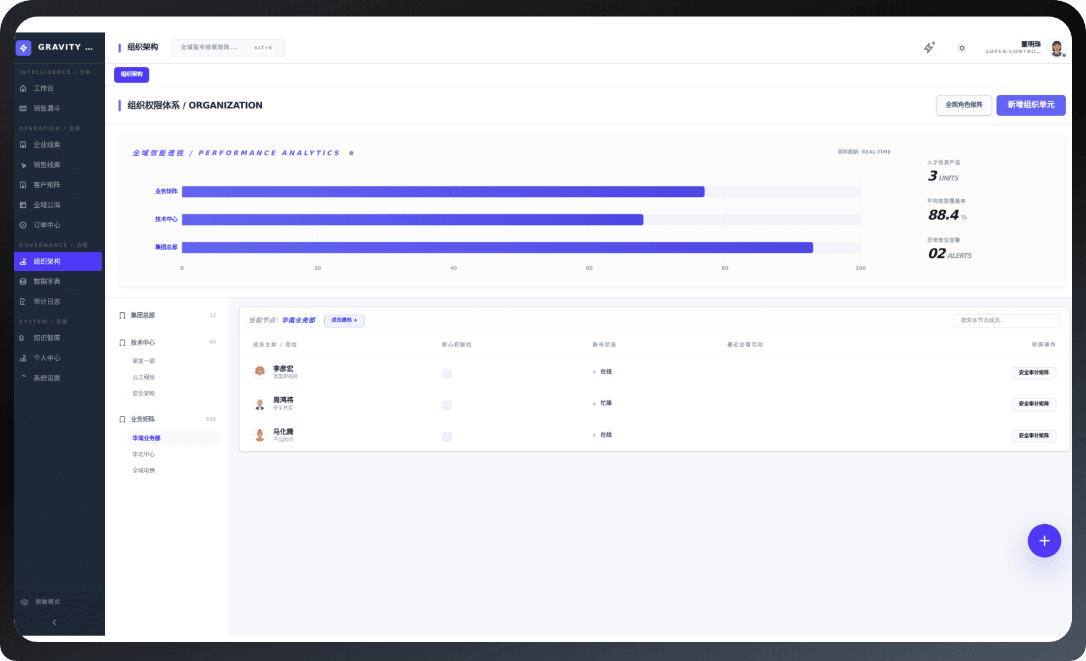Expand 集团总部 tree node
The width and height of the screenshot is (1086, 661).
(x=168, y=316)
